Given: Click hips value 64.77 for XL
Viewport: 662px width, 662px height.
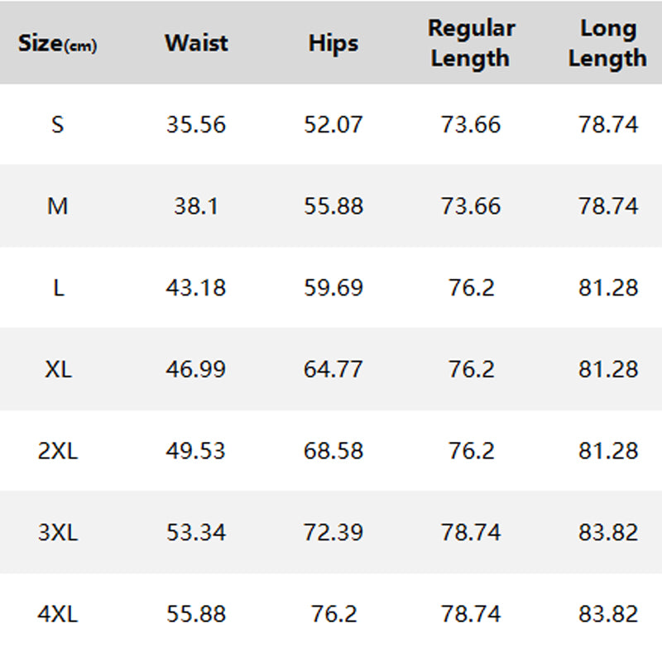Looking at the screenshot, I should pyautogui.click(x=333, y=369).
